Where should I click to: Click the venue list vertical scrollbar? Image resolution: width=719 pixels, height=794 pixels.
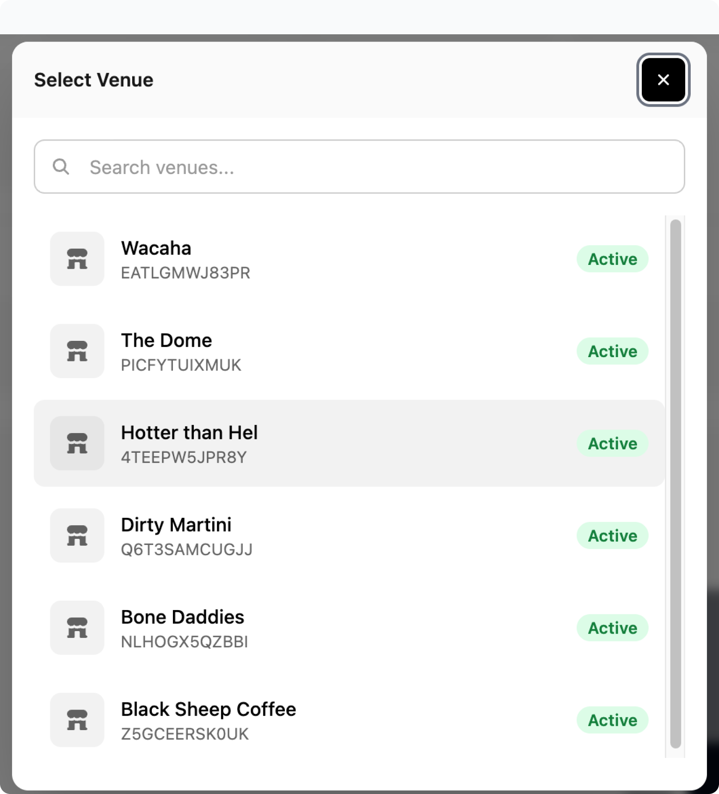(x=675, y=484)
